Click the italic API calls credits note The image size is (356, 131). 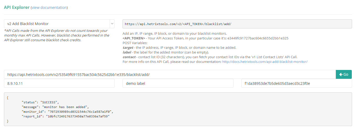[57, 35]
